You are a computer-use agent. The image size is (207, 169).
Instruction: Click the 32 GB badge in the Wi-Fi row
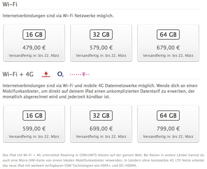pos(101,34)
